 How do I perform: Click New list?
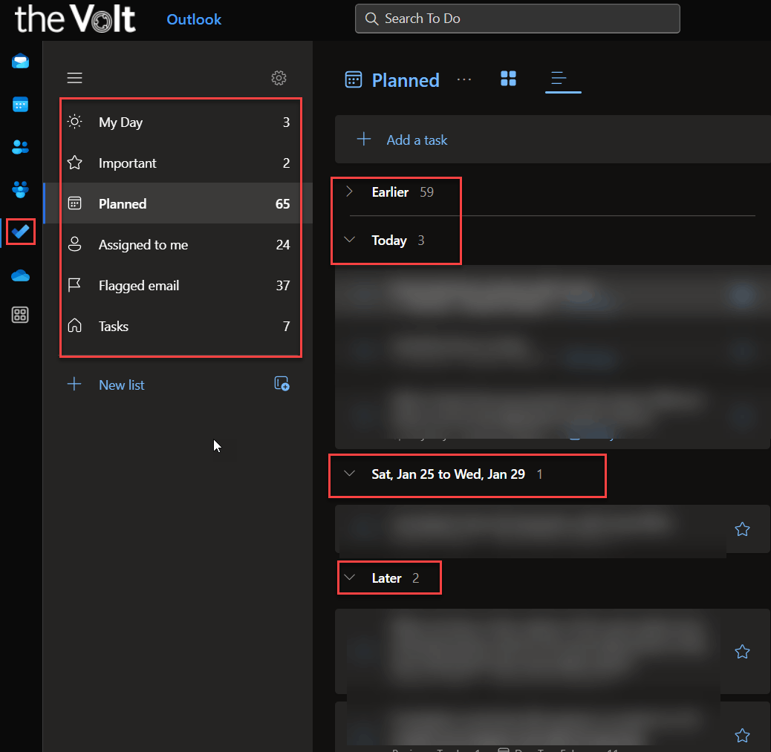(x=122, y=385)
